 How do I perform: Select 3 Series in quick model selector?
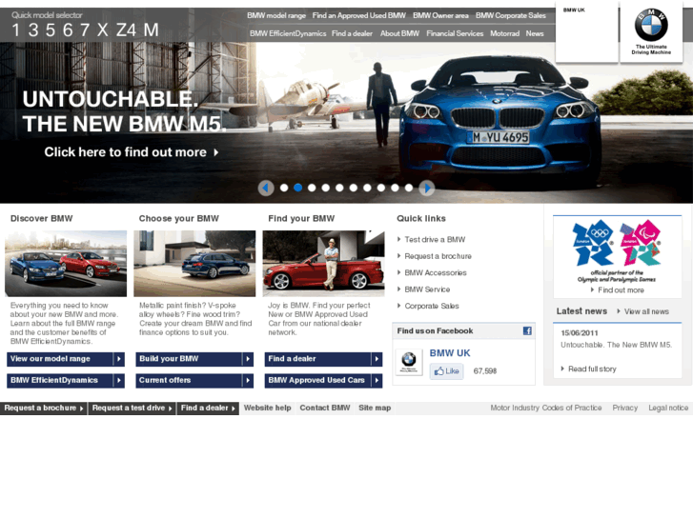[x=33, y=30]
